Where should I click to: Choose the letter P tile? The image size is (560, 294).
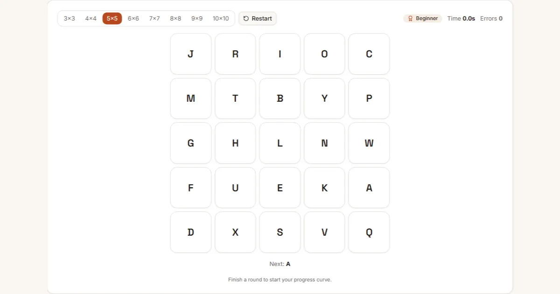pos(369,98)
